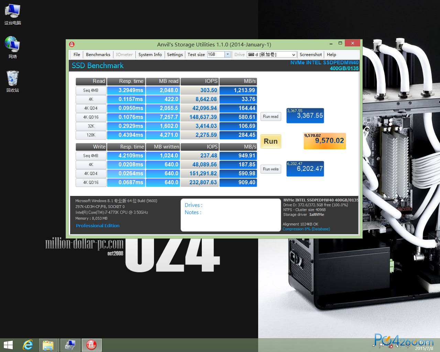Click the 148,637.39 IOPS value
This screenshot has width=440, height=352.
click(x=199, y=117)
